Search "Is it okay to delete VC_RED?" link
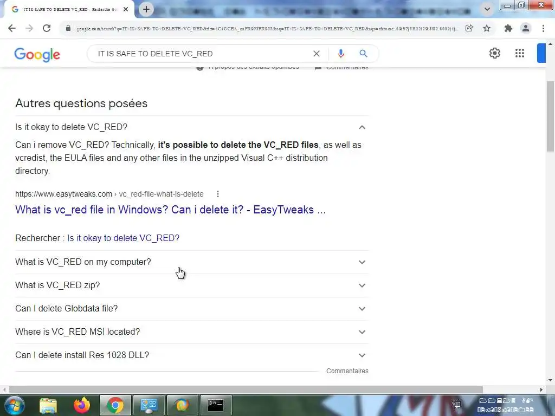The image size is (555, 416). [x=123, y=238]
